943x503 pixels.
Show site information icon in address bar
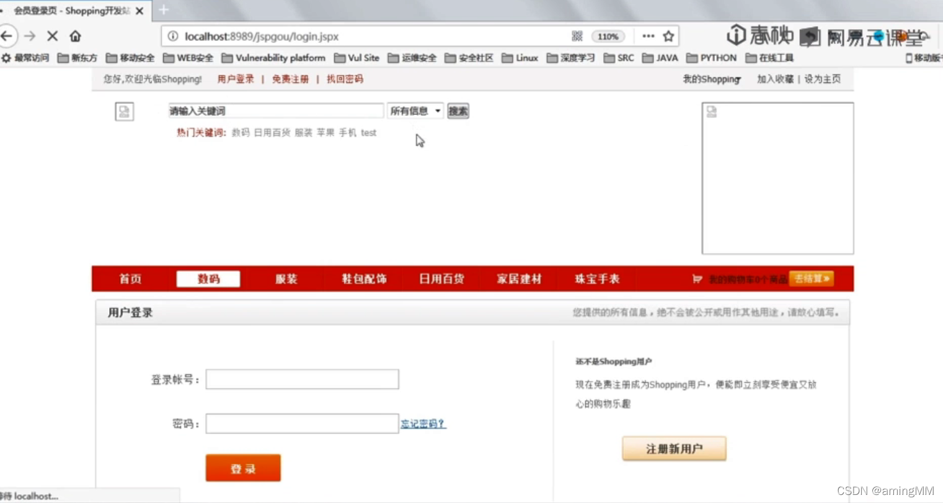(173, 37)
